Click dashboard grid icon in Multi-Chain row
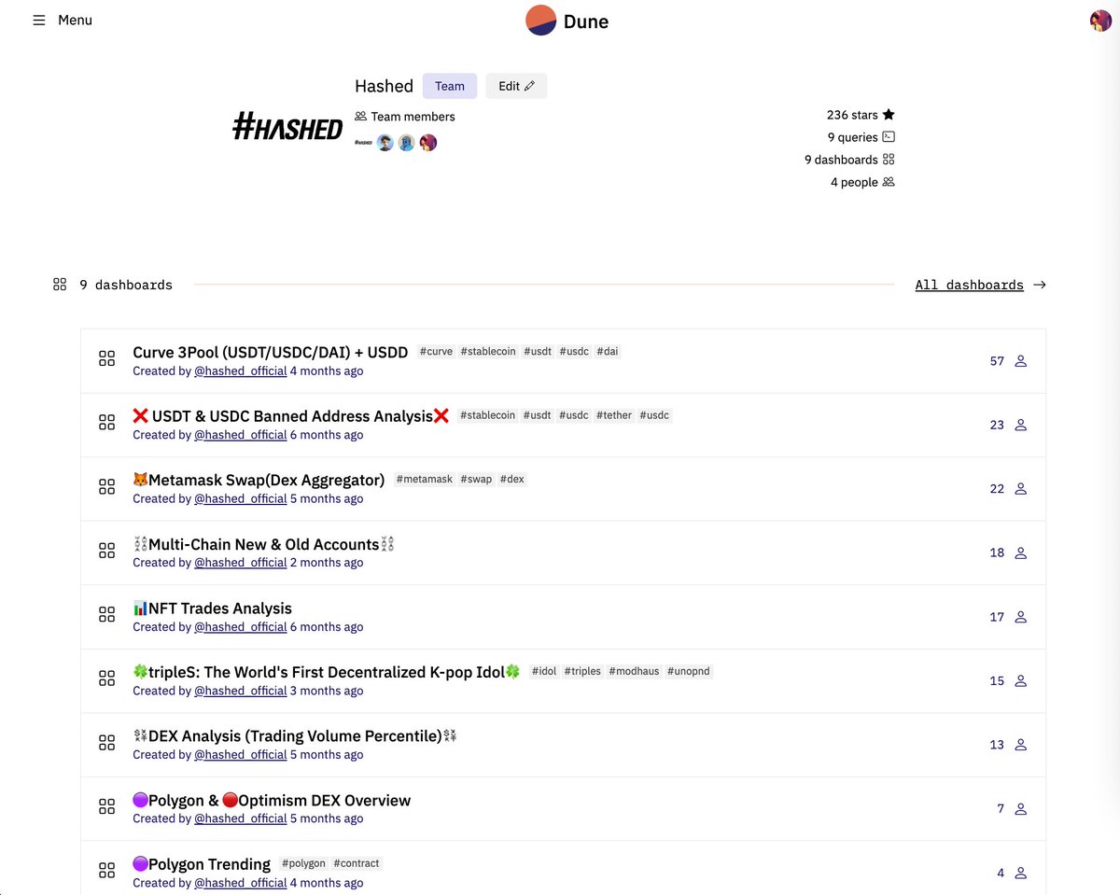Viewport: 1120px width, 895px height. coord(106,551)
